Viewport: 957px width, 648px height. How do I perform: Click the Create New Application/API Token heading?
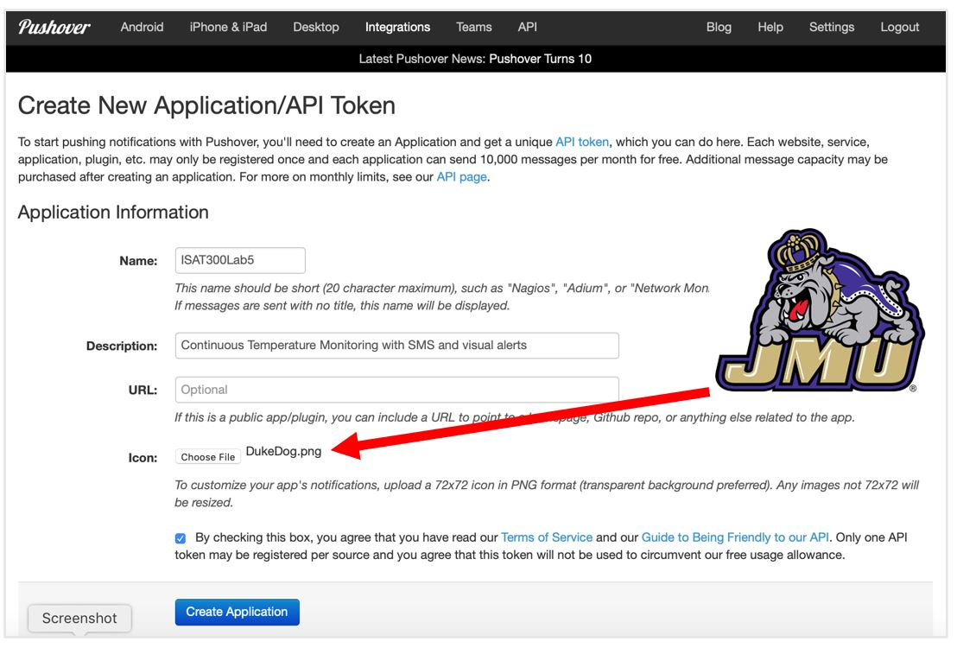pos(207,105)
